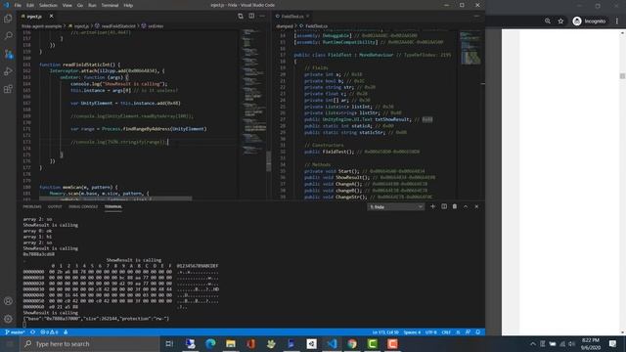The width and height of the screenshot is (626, 352).
Task: Close the FieldTest.cs editor tab
Action: (308, 16)
